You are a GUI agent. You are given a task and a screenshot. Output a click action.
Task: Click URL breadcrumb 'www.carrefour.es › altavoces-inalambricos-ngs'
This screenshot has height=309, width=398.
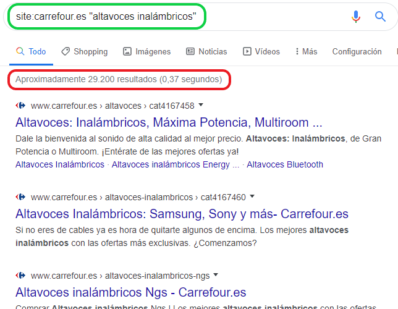coord(121,276)
